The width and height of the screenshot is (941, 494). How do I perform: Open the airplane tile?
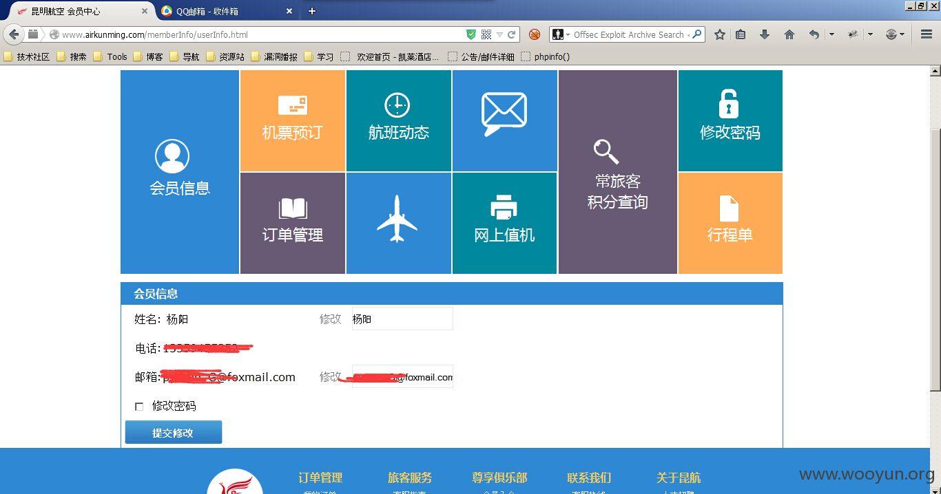click(399, 223)
